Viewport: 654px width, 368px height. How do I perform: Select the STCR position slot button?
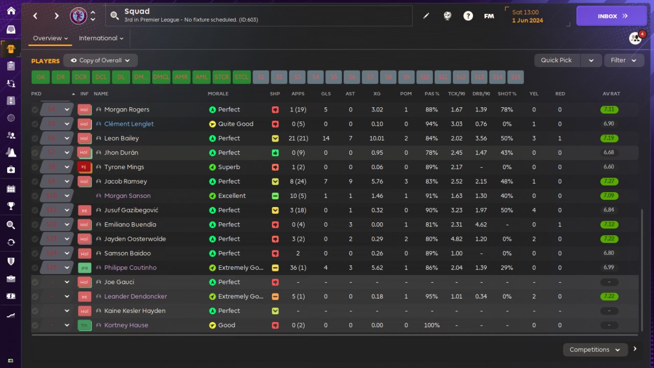click(222, 77)
